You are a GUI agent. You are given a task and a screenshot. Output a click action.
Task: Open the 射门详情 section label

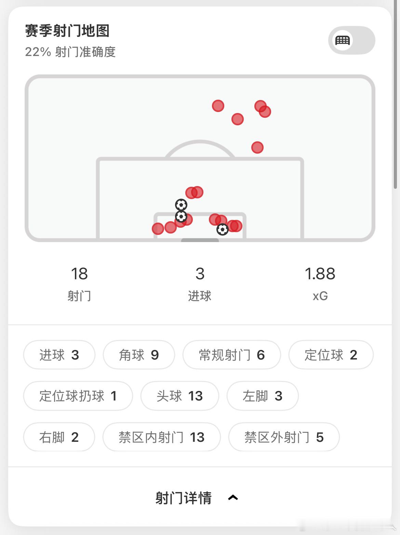point(184,498)
